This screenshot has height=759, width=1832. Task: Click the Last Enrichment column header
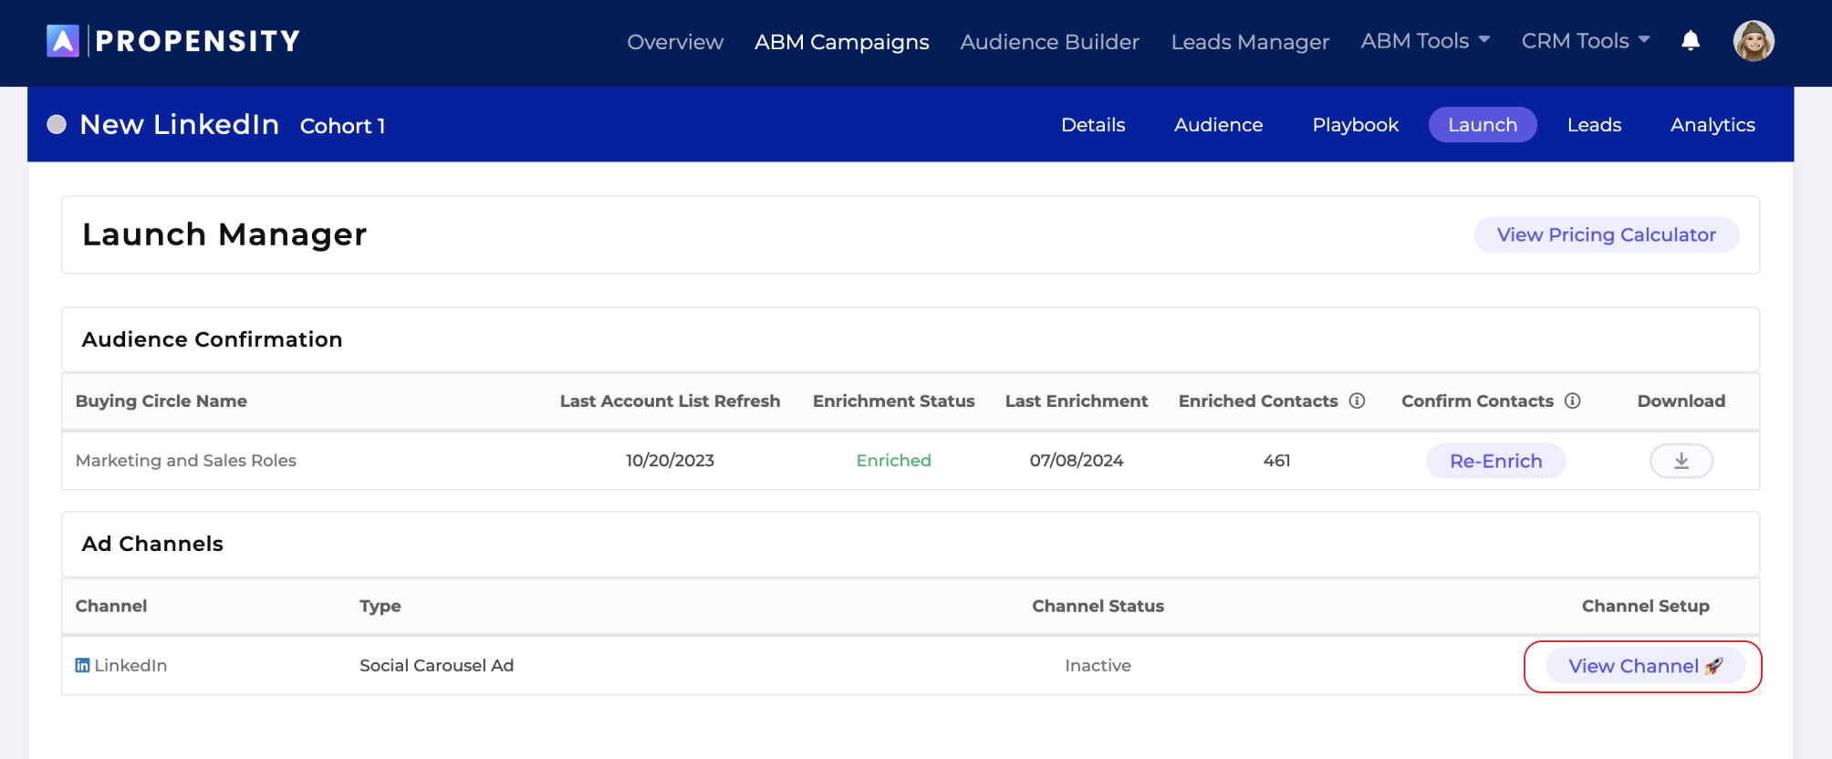1077,400
